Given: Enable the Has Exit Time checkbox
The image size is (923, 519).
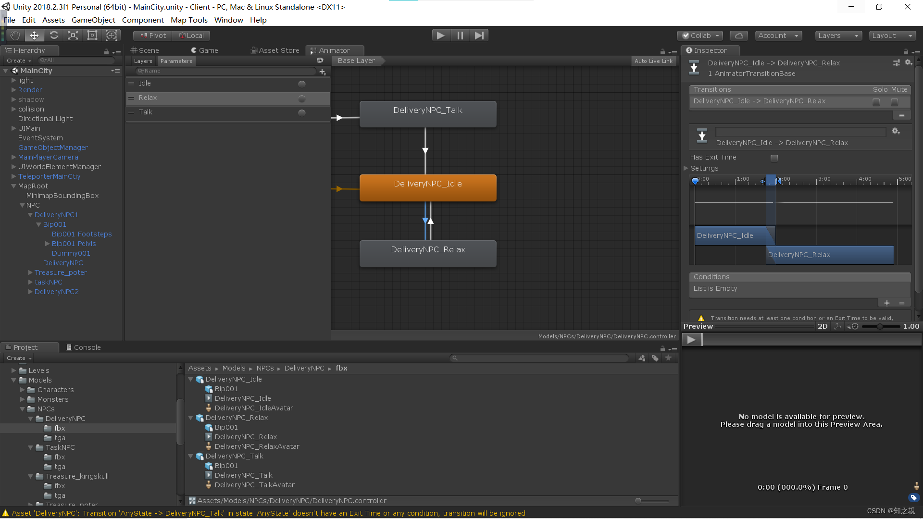Looking at the screenshot, I should [774, 158].
